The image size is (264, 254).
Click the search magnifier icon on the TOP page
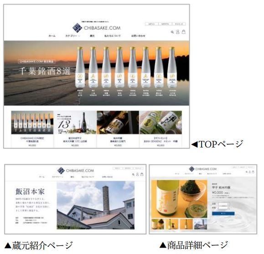172,32
